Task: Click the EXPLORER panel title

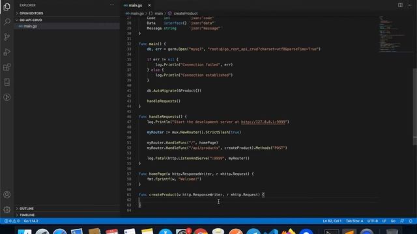Action: pyautogui.click(x=27, y=5)
